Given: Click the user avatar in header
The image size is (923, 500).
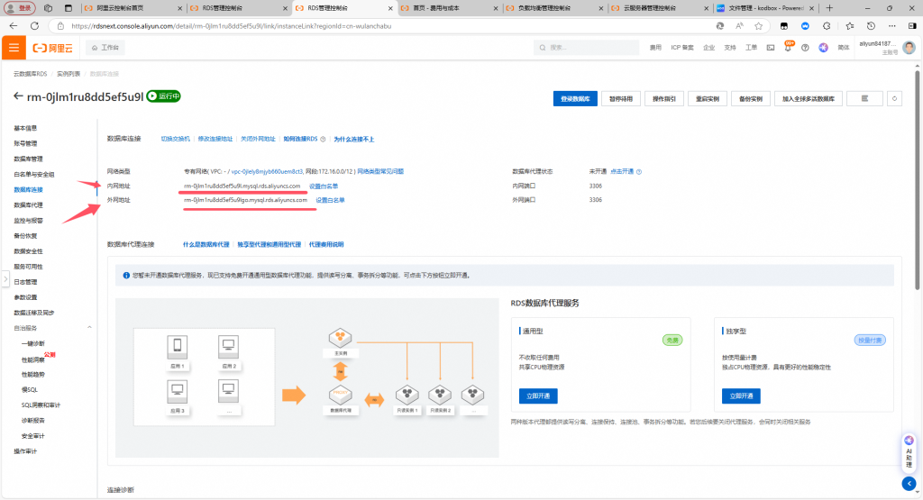Looking at the screenshot, I should coord(909,47).
